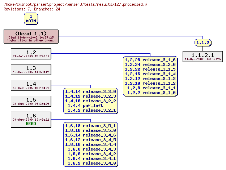Open branch 1.6.4 release_3_4_1
Viewport: 226px width, 170px height.
tap(92, 158)
